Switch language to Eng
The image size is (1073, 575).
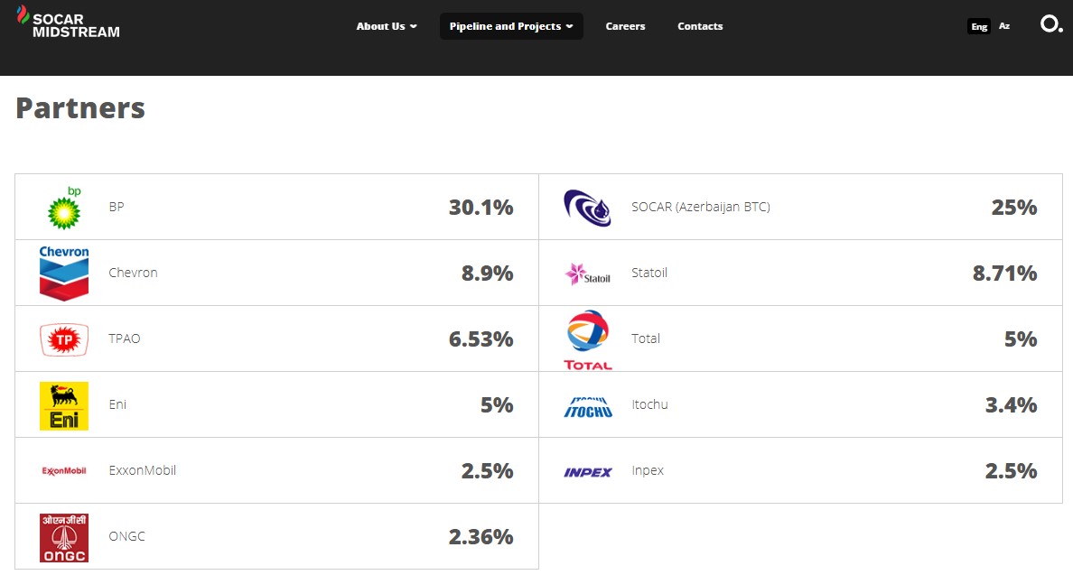pyautogui.click(x=979, y=26)
